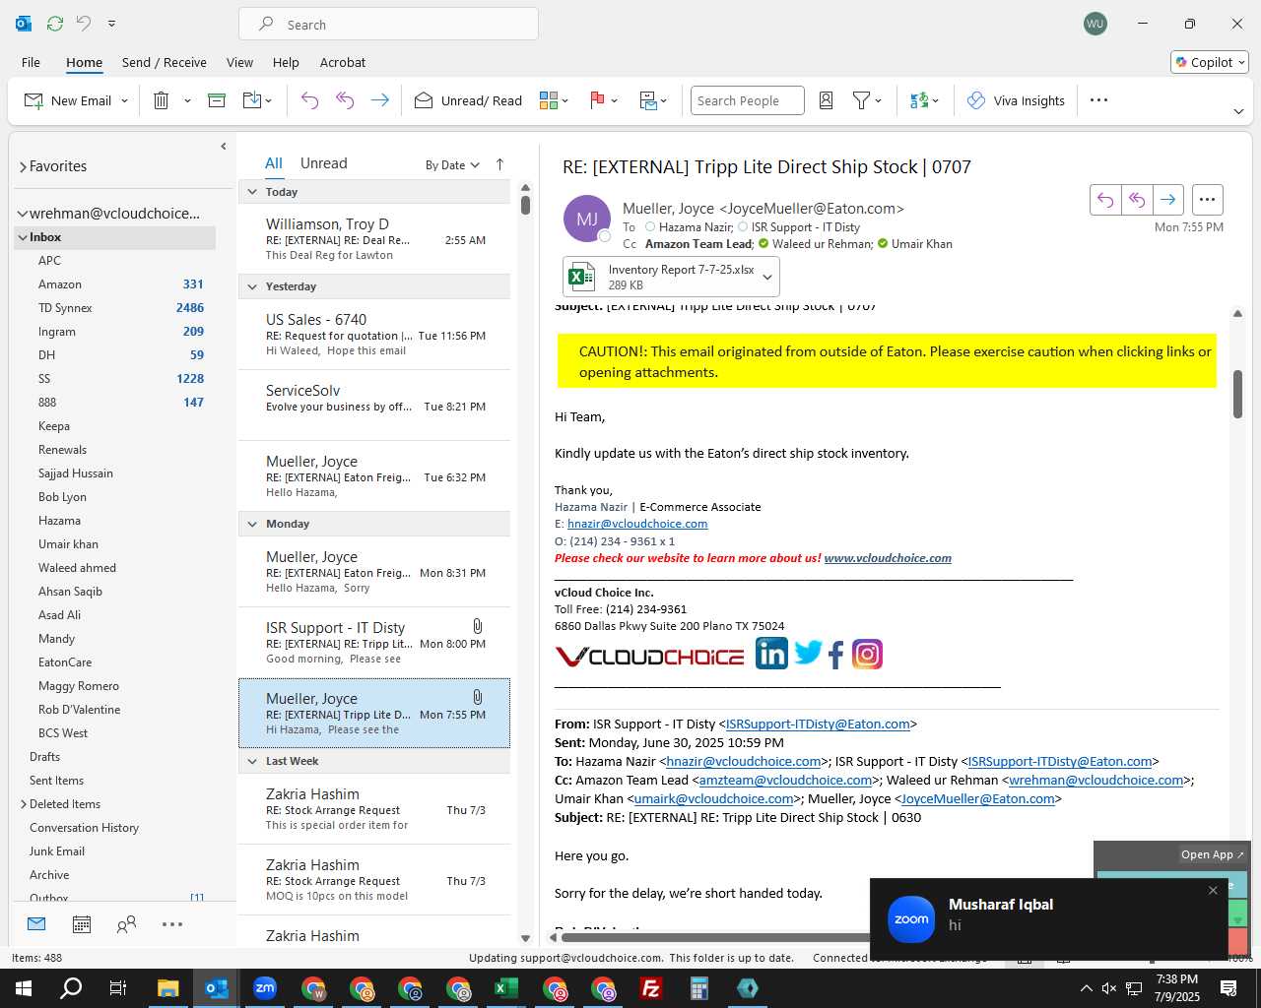Collapse the wrehman@vcloudchoice account tree

coord(23,214)
